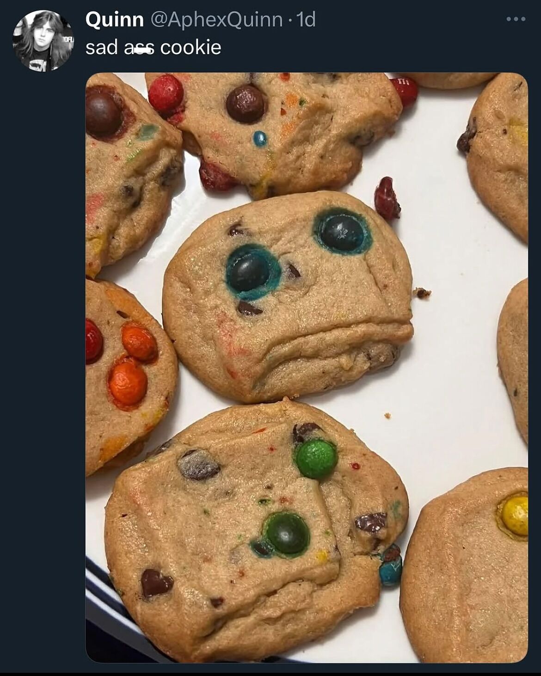The height and width of the screenshot is (676, 541).
Task: Click the bright green M&M on the bottom cookie
Action: click(x=316, y=458)
